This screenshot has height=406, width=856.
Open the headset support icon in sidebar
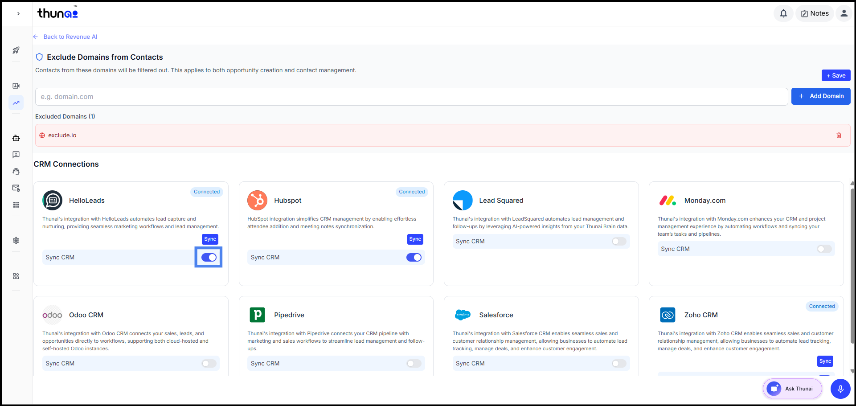pos(16,172)
